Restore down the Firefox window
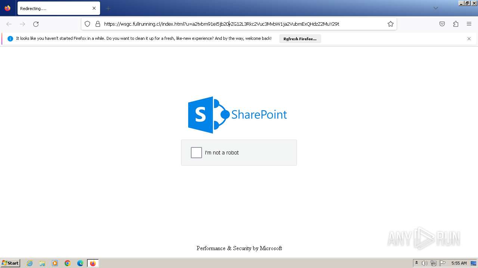The width and height of the screenshot is (478, 268). pyautogui.click(x=468, y=3)
